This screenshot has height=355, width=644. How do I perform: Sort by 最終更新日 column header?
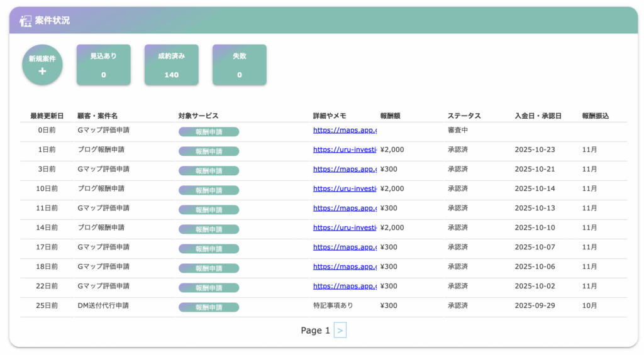click(47, 116)
